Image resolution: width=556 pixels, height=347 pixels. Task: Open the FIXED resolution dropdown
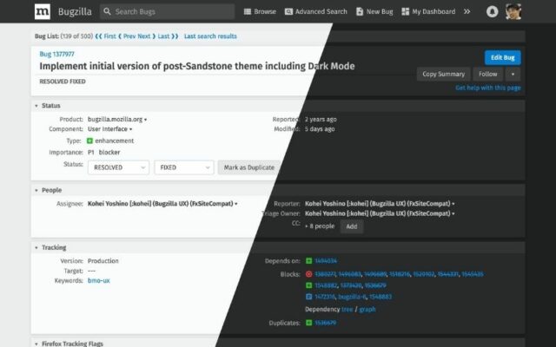point(184,167)
